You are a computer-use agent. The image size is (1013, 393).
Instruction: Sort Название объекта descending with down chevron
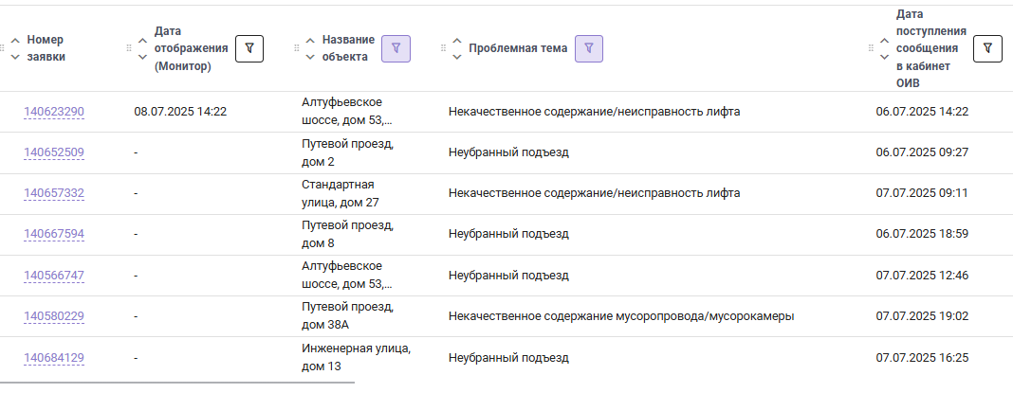pyautogui.click(x=310, y=57)
